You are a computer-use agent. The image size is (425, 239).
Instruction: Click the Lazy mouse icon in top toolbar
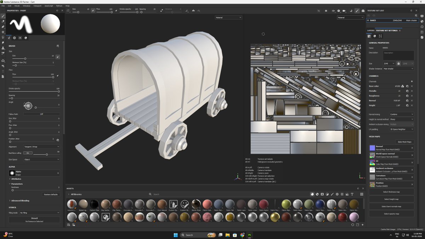point(162,11)
